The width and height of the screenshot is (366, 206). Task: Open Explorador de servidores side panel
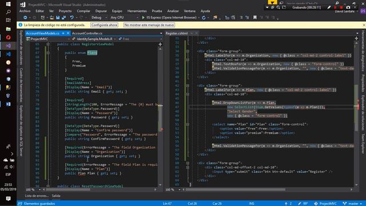click(21, 47)
